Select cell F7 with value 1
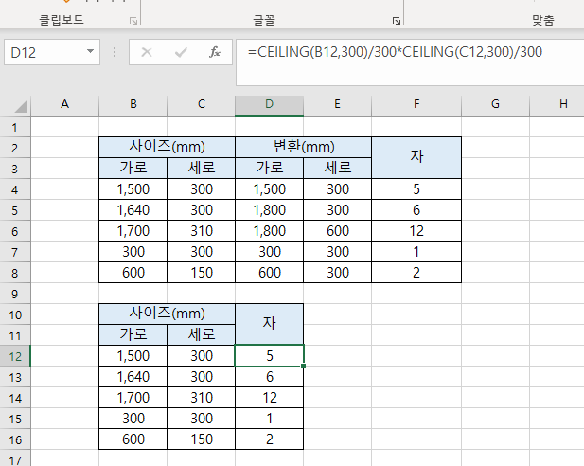Image resolution: width=584 pixels, height=466 pixels. (416, 252)
